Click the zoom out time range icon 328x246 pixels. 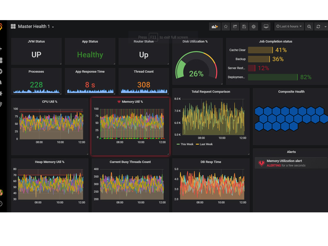[x=310, y=27]
